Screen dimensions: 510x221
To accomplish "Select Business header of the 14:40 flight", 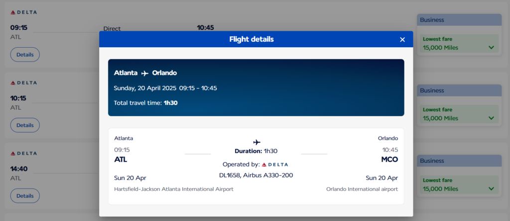I will point(459,160).
